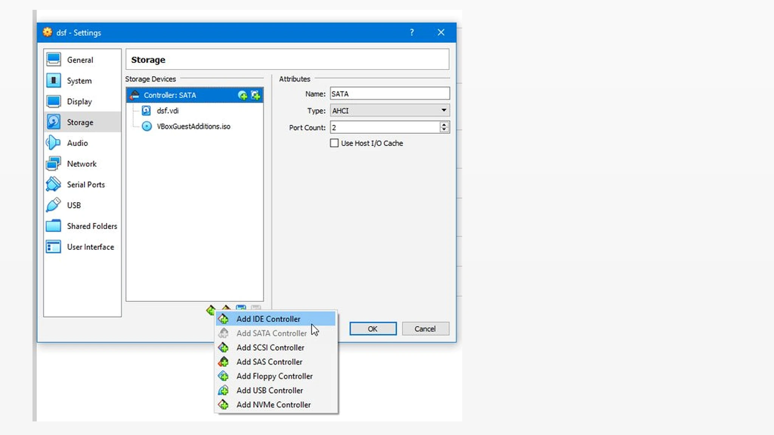This screenshot has height=435, width=774.
Task: Click the Port Count value field
Action: 385,127
